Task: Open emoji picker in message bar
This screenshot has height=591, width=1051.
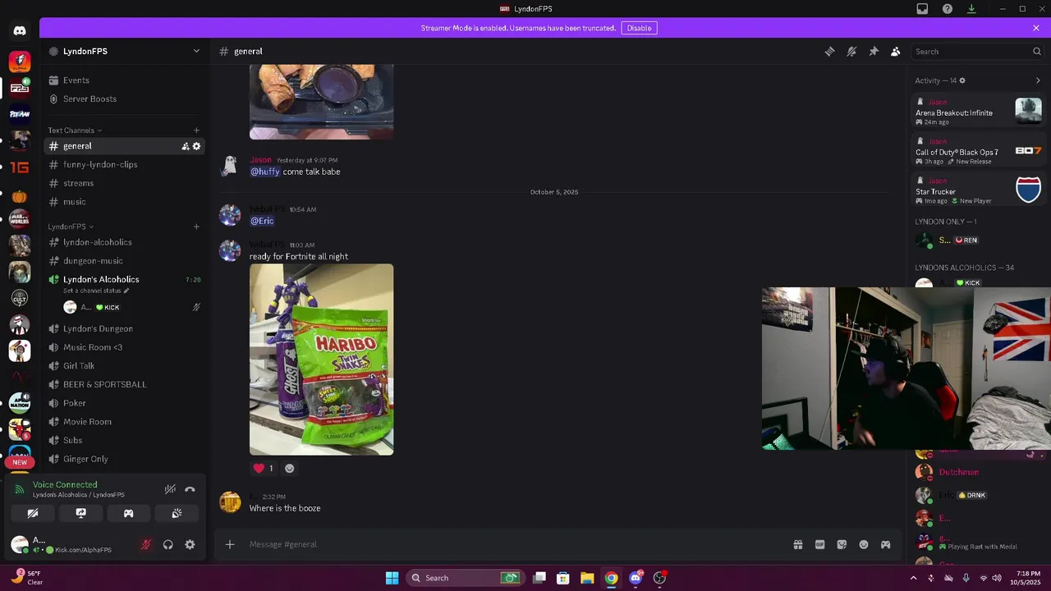Action: [x=864, y=544]
